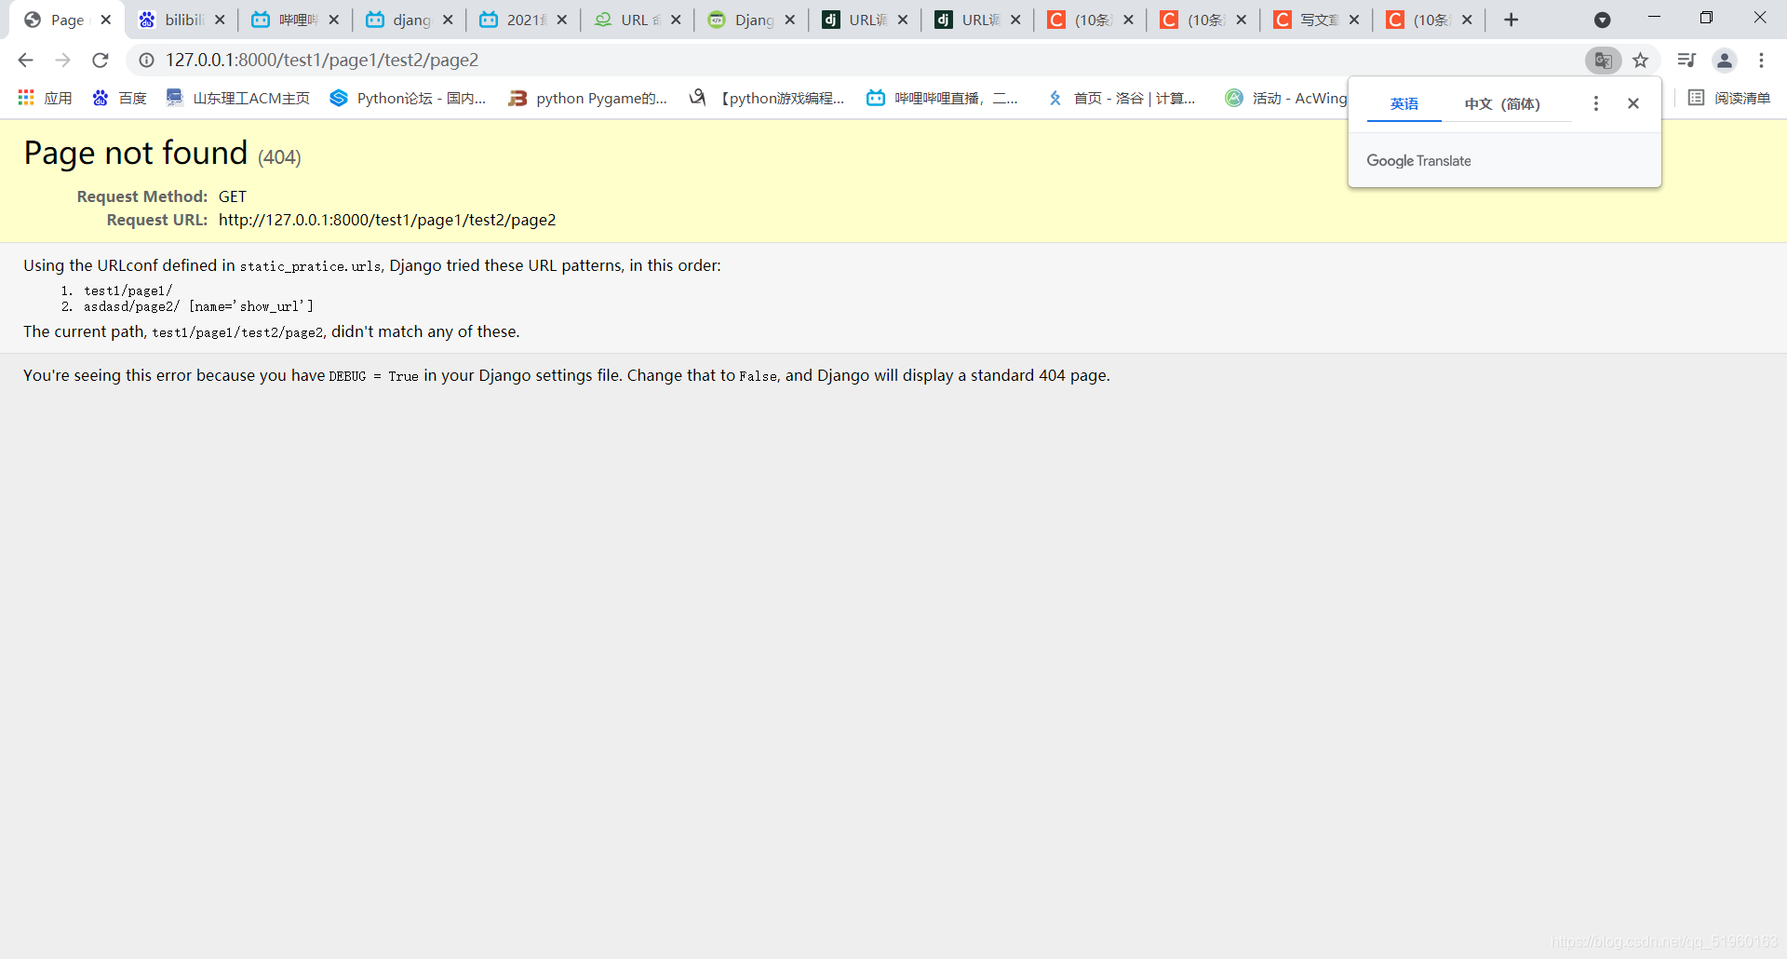Open the 哔哩哔哩直播 bookmark
The image size is (1787, 959).
coord(942,98)
